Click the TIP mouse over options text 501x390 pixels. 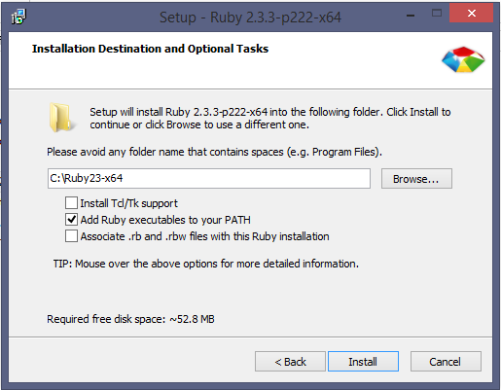pyautogui.click(x=206, y=264)
